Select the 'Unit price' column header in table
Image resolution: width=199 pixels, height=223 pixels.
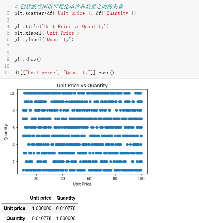pyautogui.click(x=40, y=198)
